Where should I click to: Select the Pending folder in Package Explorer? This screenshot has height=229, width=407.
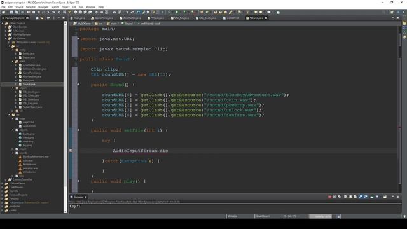[11, 198]
